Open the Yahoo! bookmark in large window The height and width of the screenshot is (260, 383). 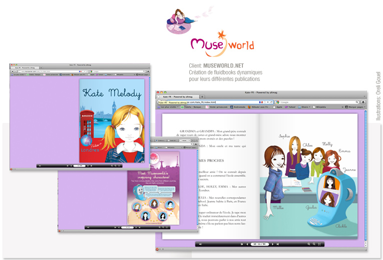click(290, 107)
